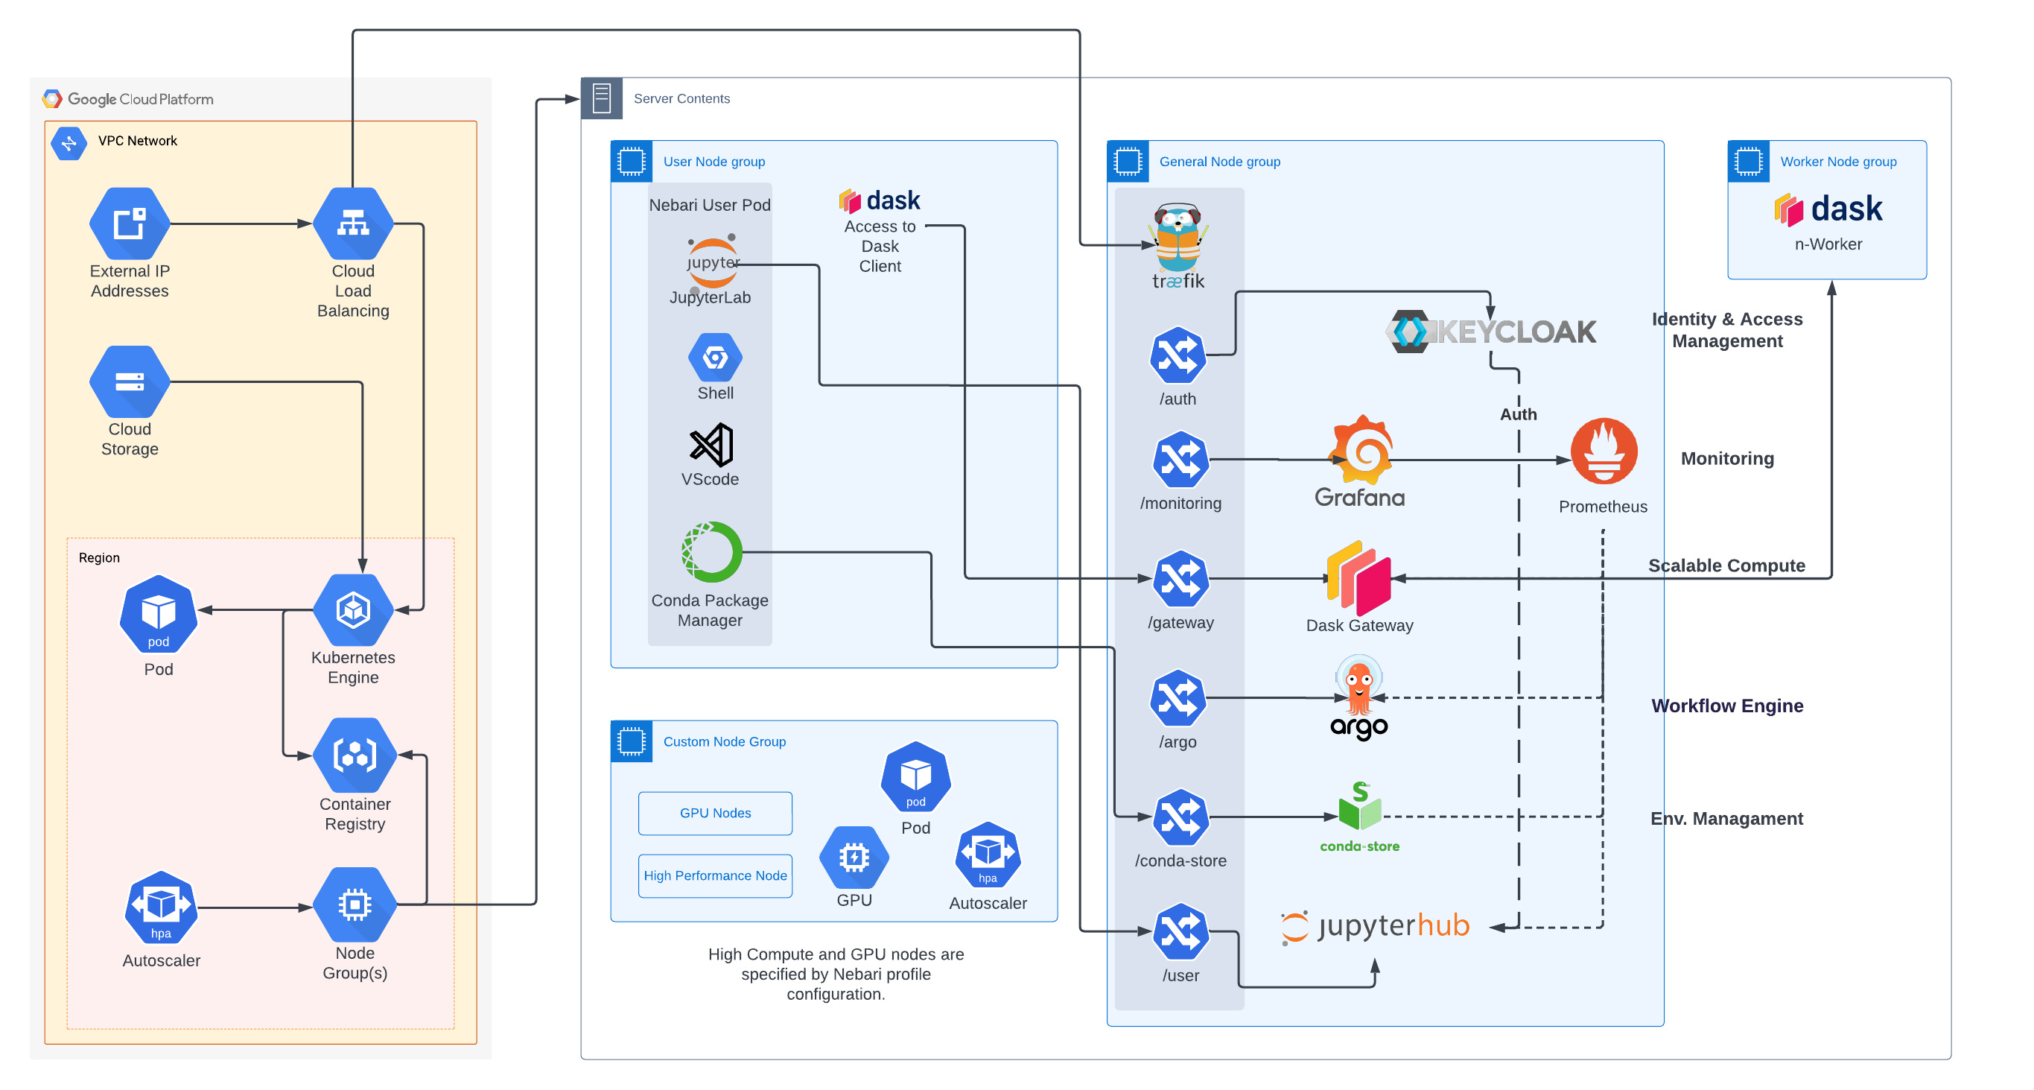
Task: Click the Cloud Load Balancing icon
Action: [x=353, y=223]
